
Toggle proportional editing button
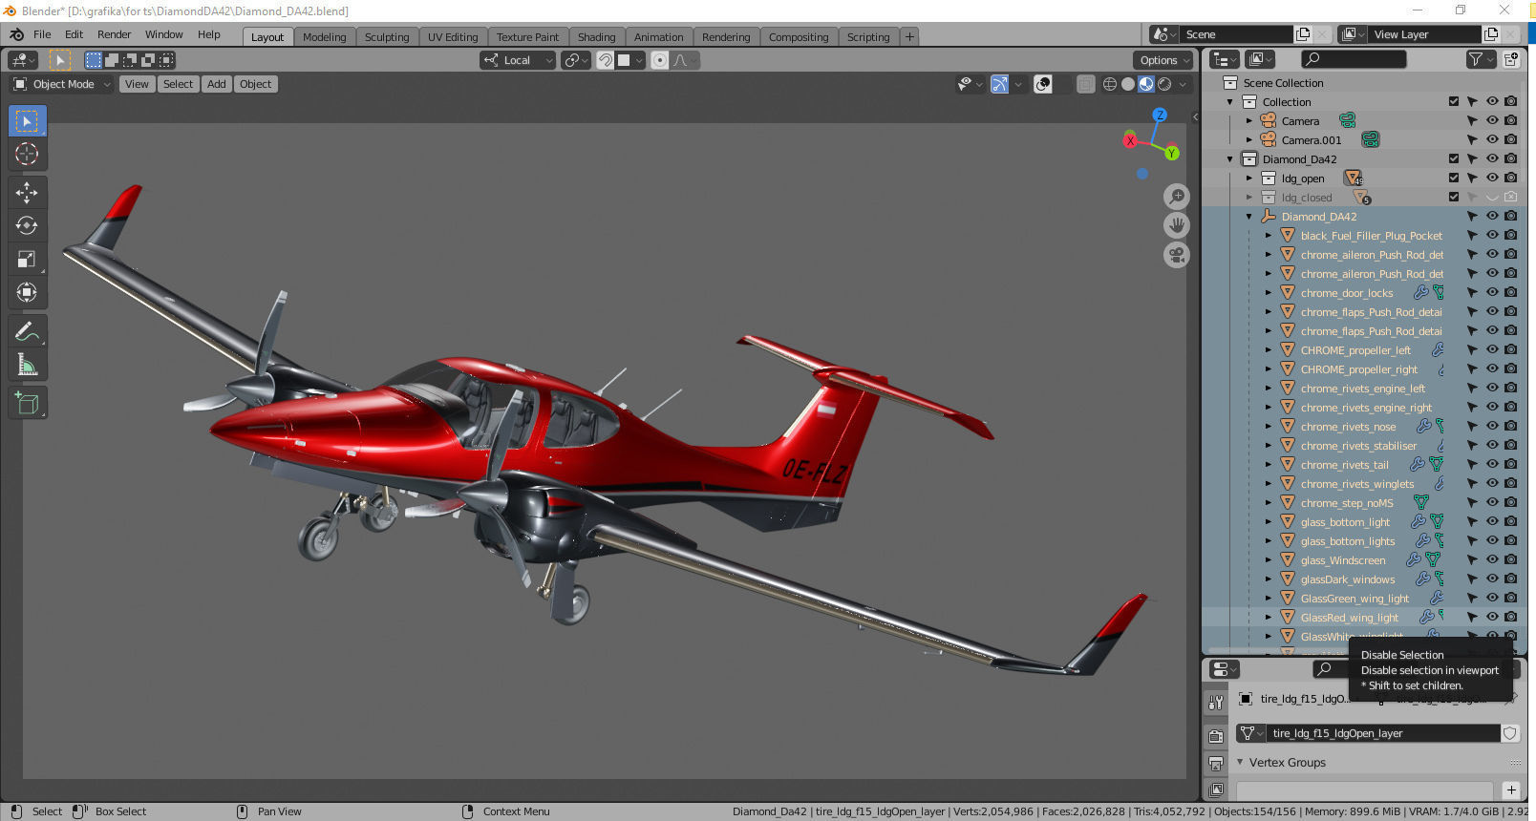point(659,60)
